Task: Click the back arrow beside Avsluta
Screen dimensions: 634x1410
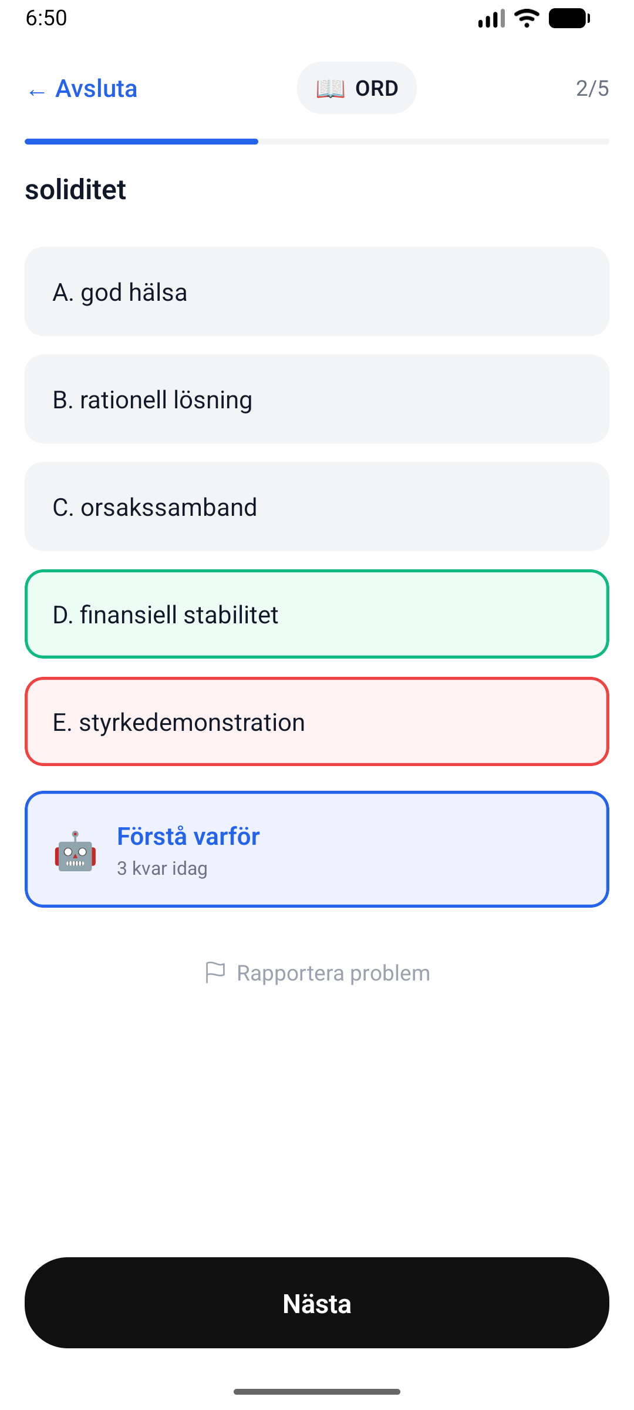Action: [x=36, y=91]
